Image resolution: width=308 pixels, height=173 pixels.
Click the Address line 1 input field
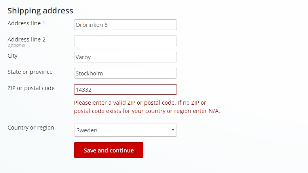click(125, 25)
